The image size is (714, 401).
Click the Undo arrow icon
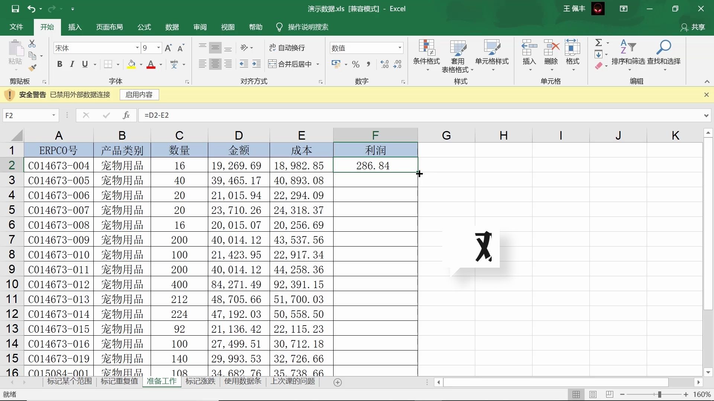coord(31,9)
